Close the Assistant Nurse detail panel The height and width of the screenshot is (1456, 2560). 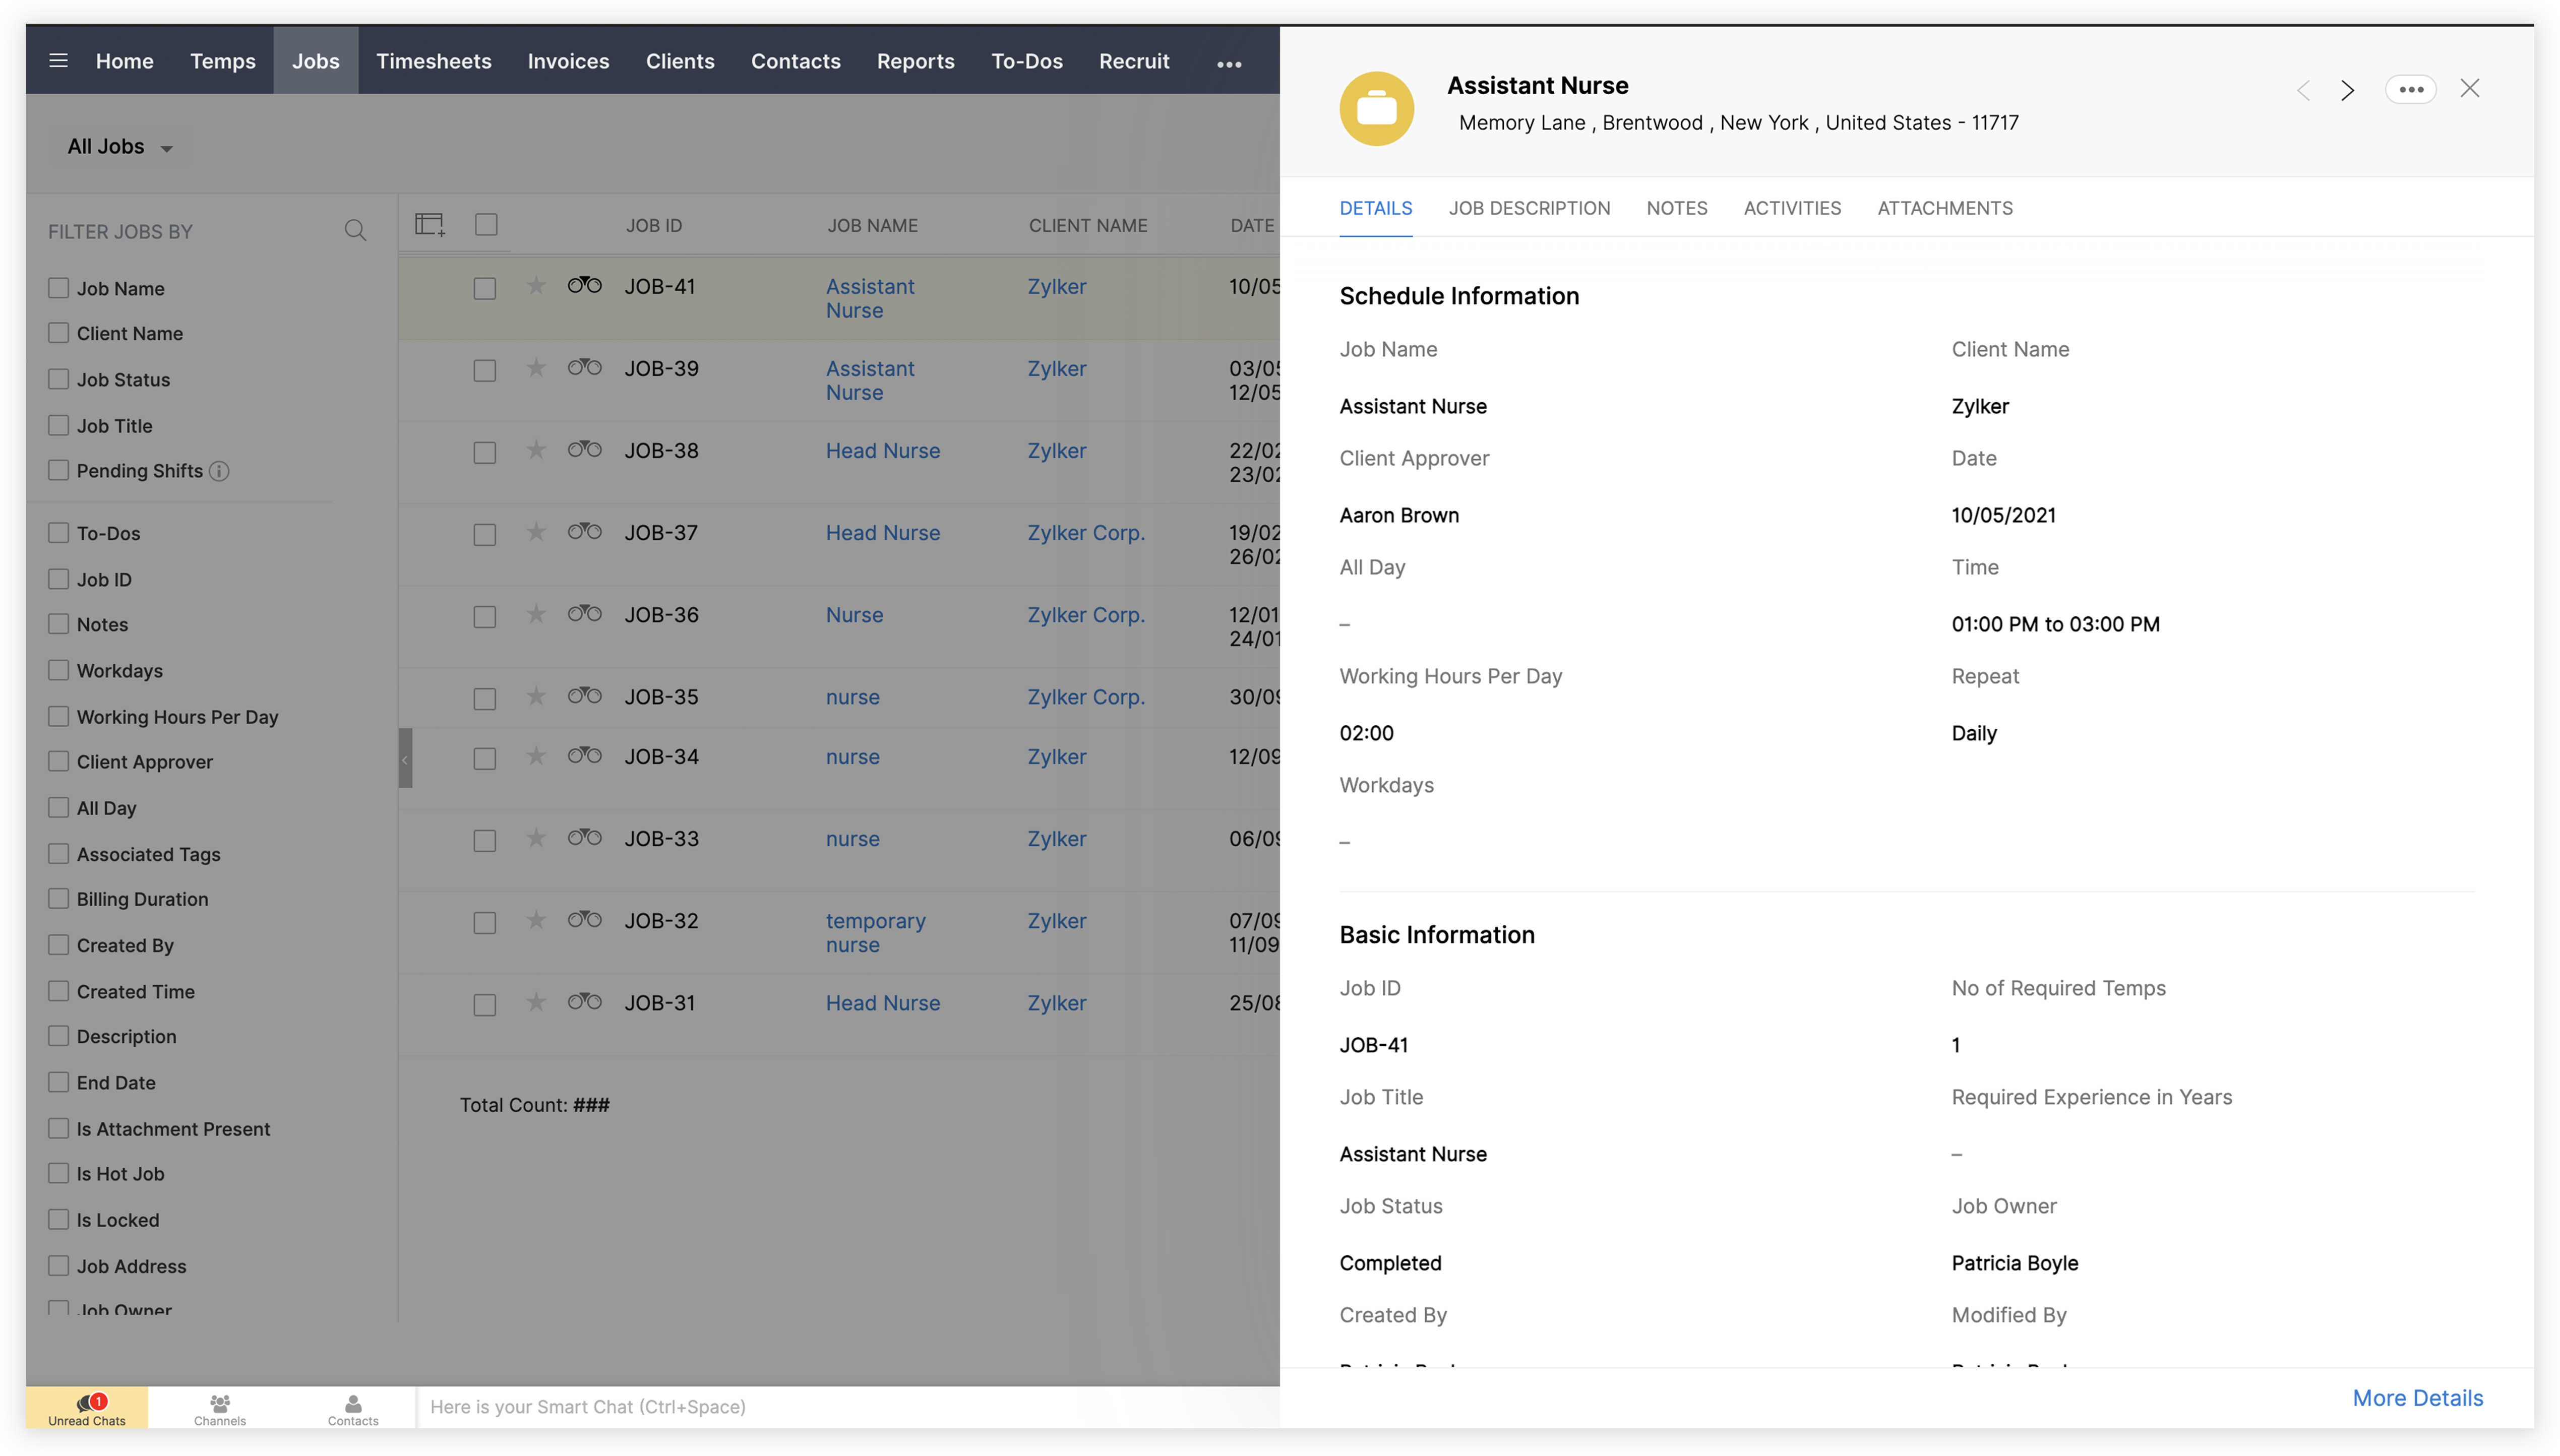click(2470, 88)
